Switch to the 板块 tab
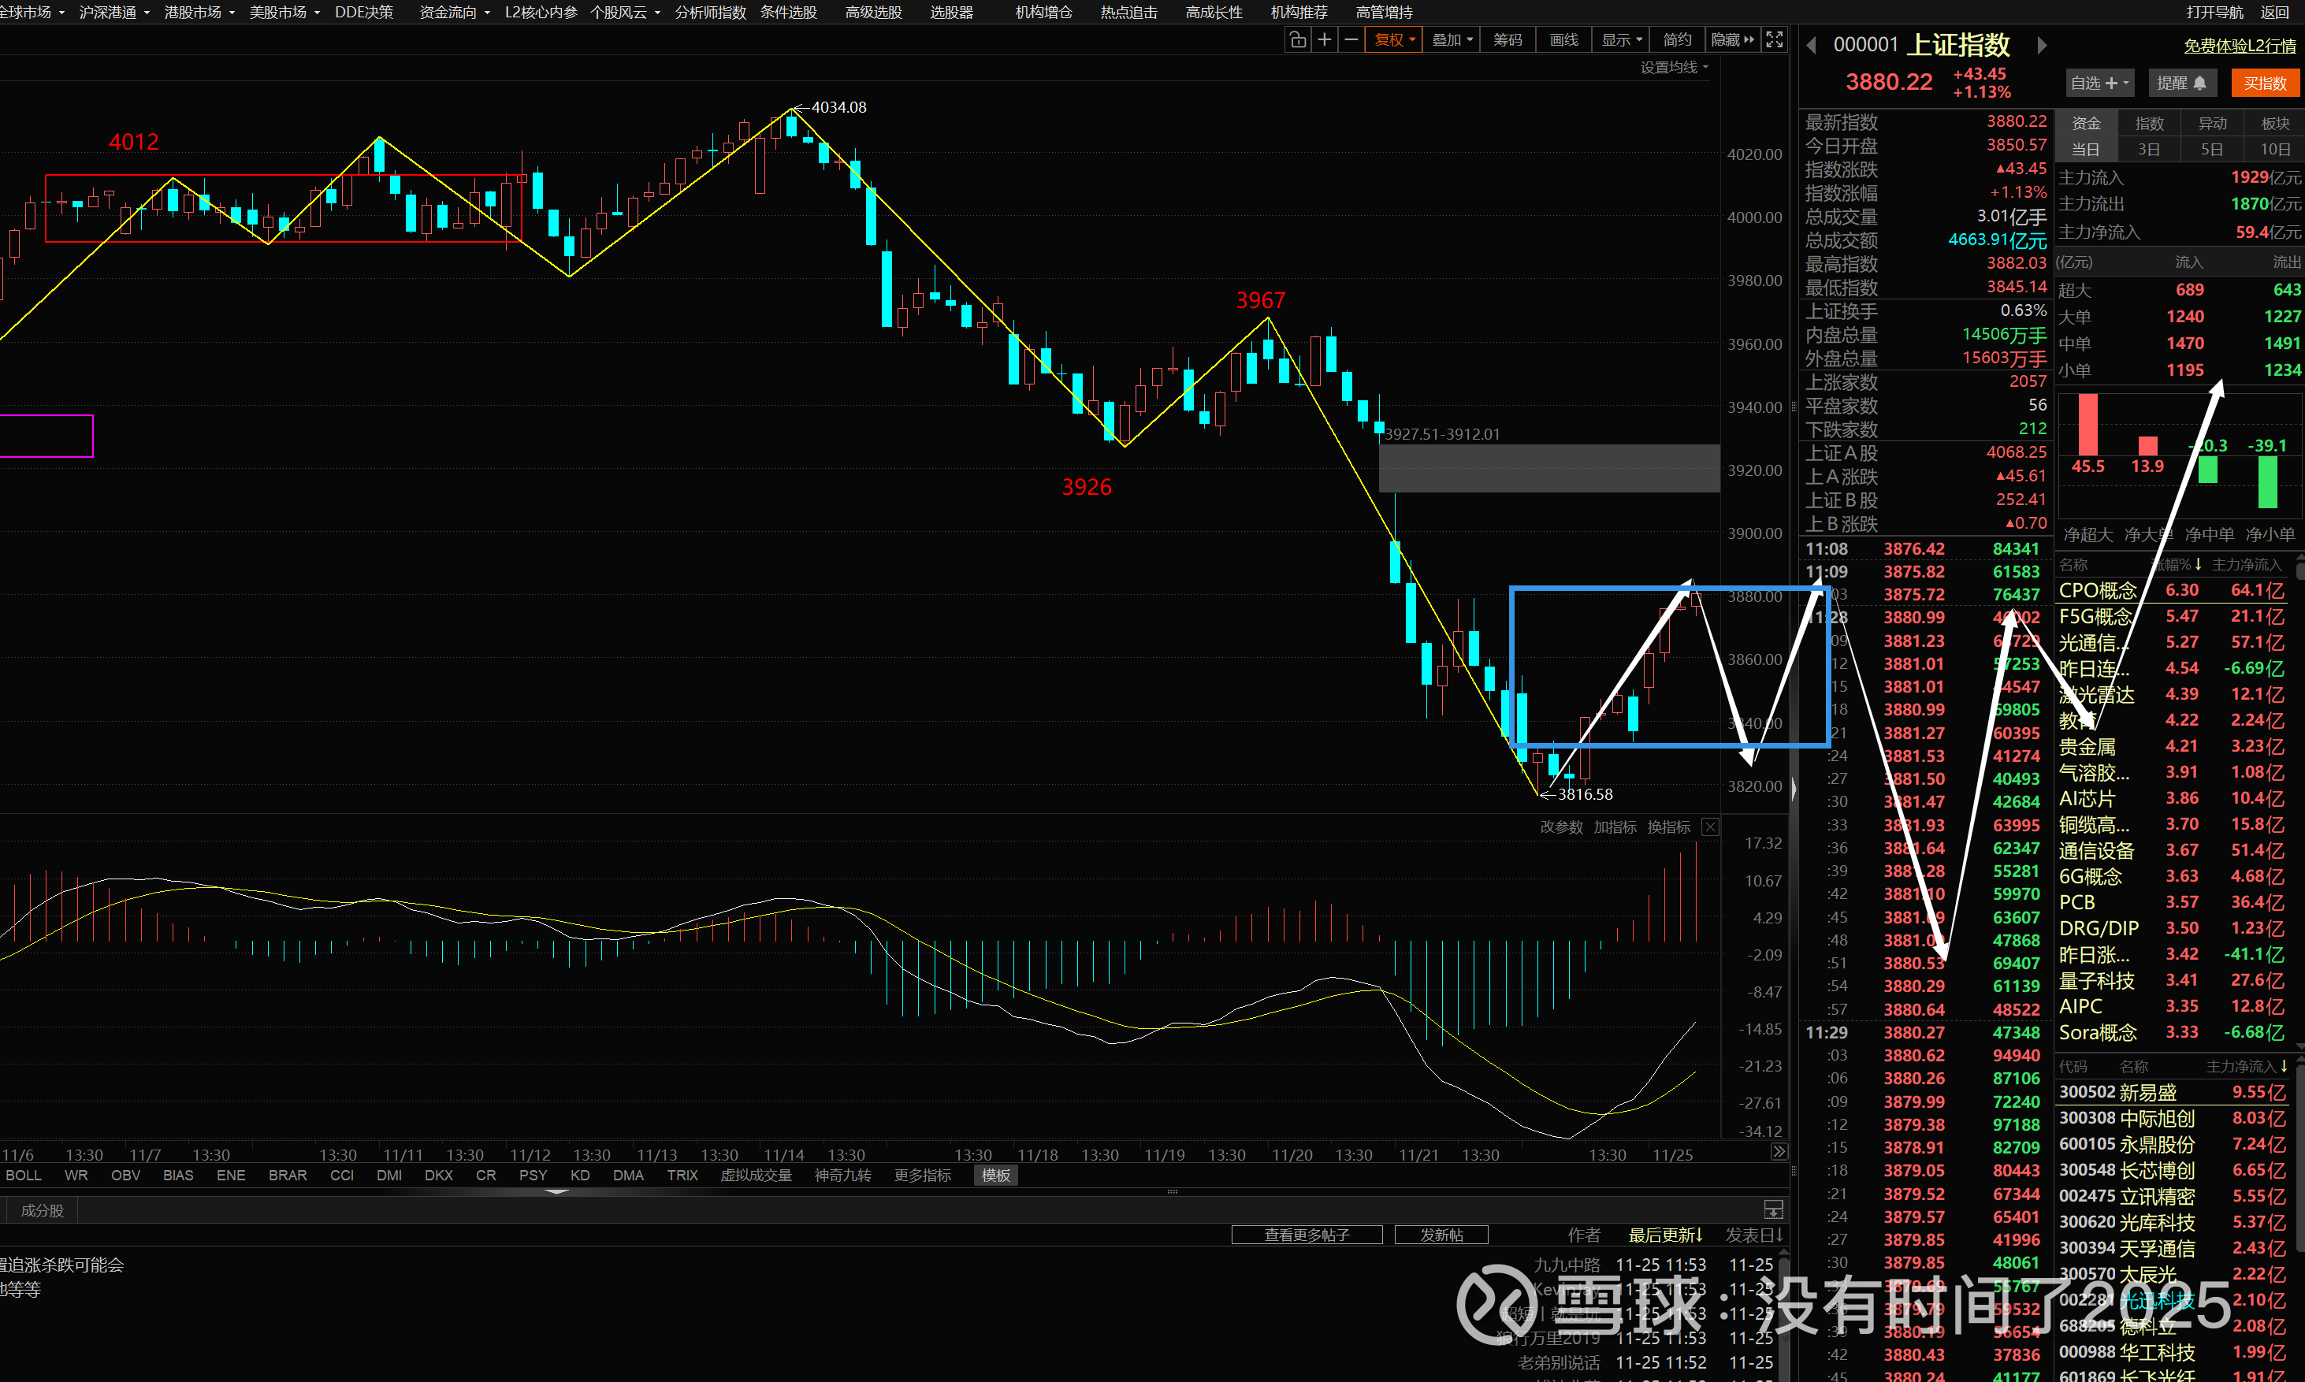This screenshot has height=1382, width=2305. [2274, 123]
